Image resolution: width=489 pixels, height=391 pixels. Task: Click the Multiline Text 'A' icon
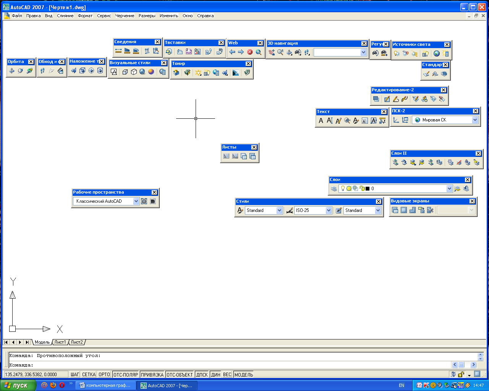click(x=321, y=121)
